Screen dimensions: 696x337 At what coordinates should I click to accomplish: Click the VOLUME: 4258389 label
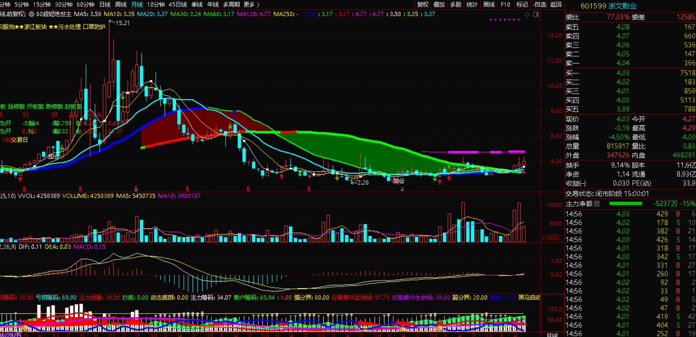(88, 196)
